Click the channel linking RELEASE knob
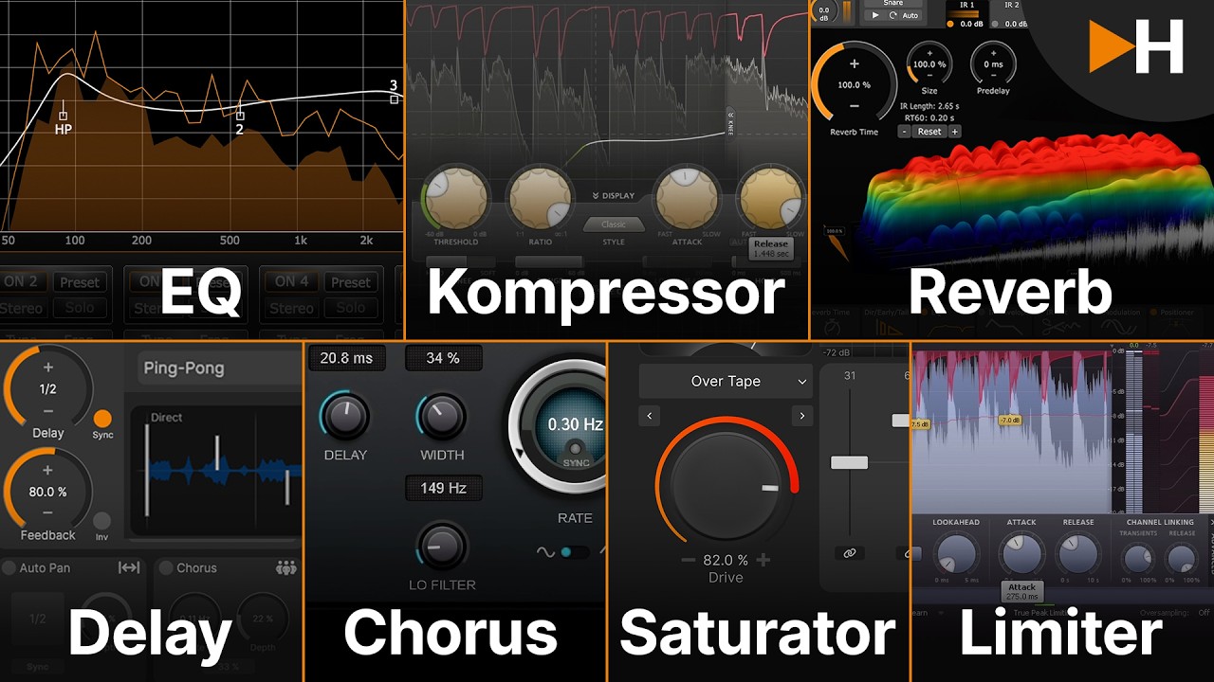This screenshot has width=1214, height=682. (x=1182, y=557)
